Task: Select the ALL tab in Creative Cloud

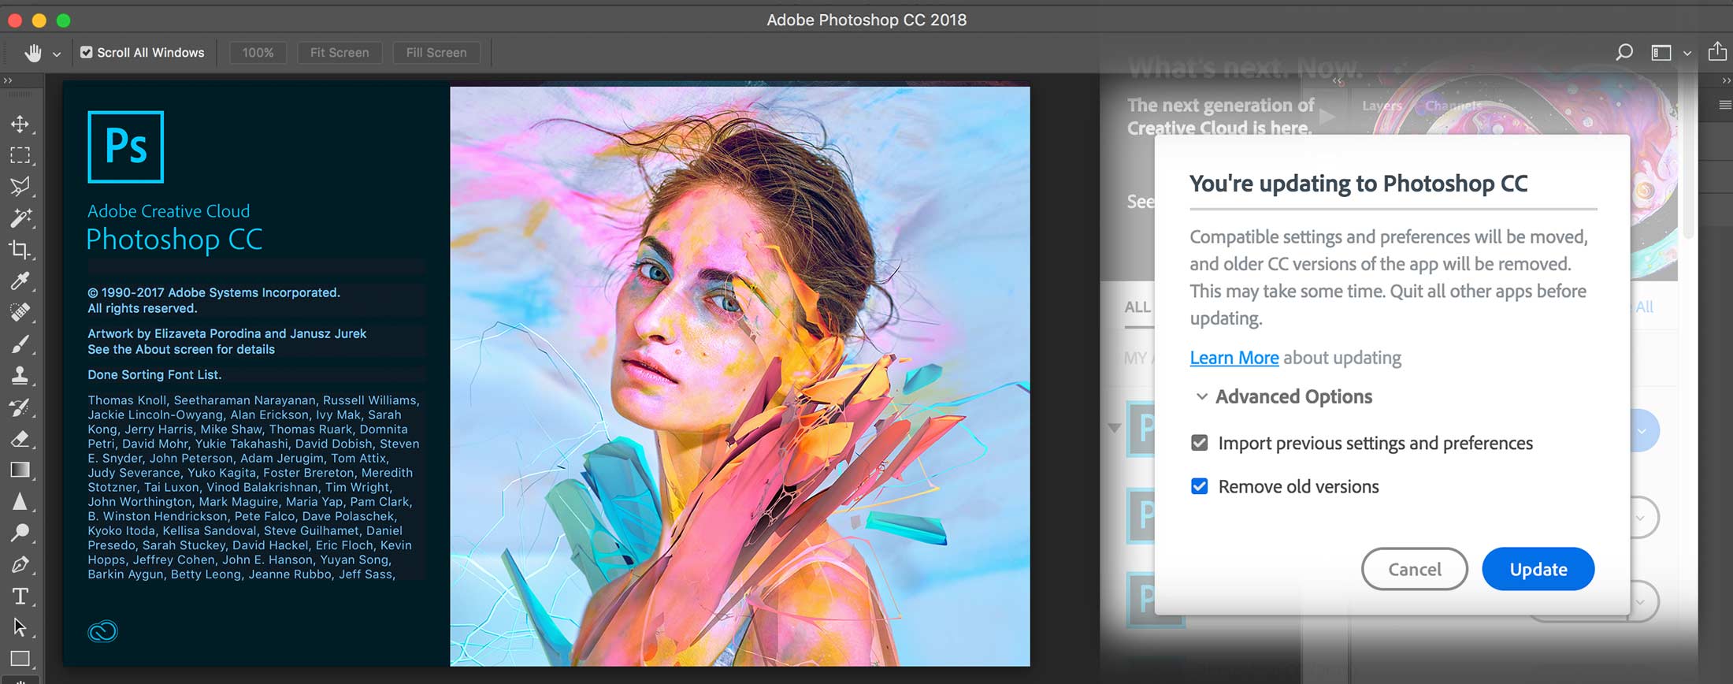Action: 1137,307
